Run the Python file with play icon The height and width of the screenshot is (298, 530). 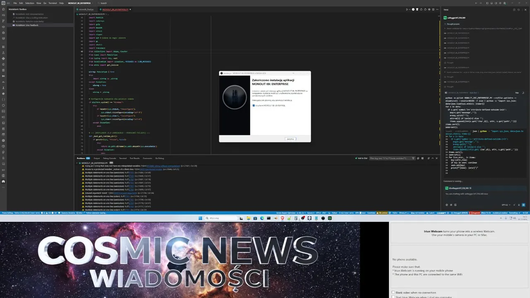(407, 9)
